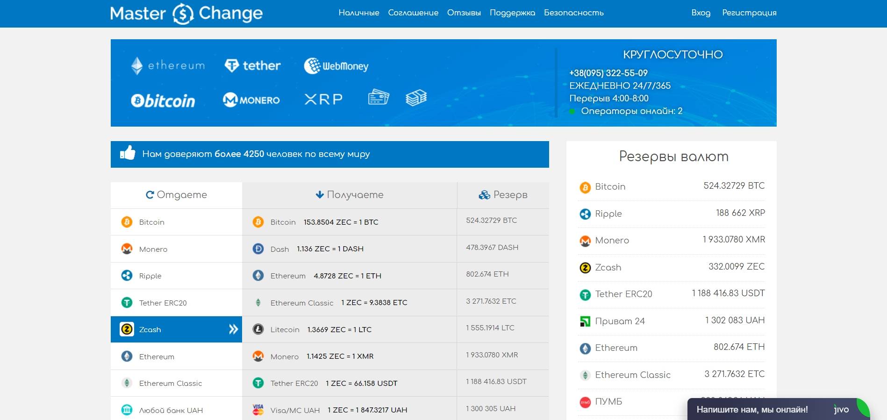Choose Litecoin 1.3669 ZEC = 1 LTC pair
This screenshot has width=887, height=420.
(x=350, y=329)
